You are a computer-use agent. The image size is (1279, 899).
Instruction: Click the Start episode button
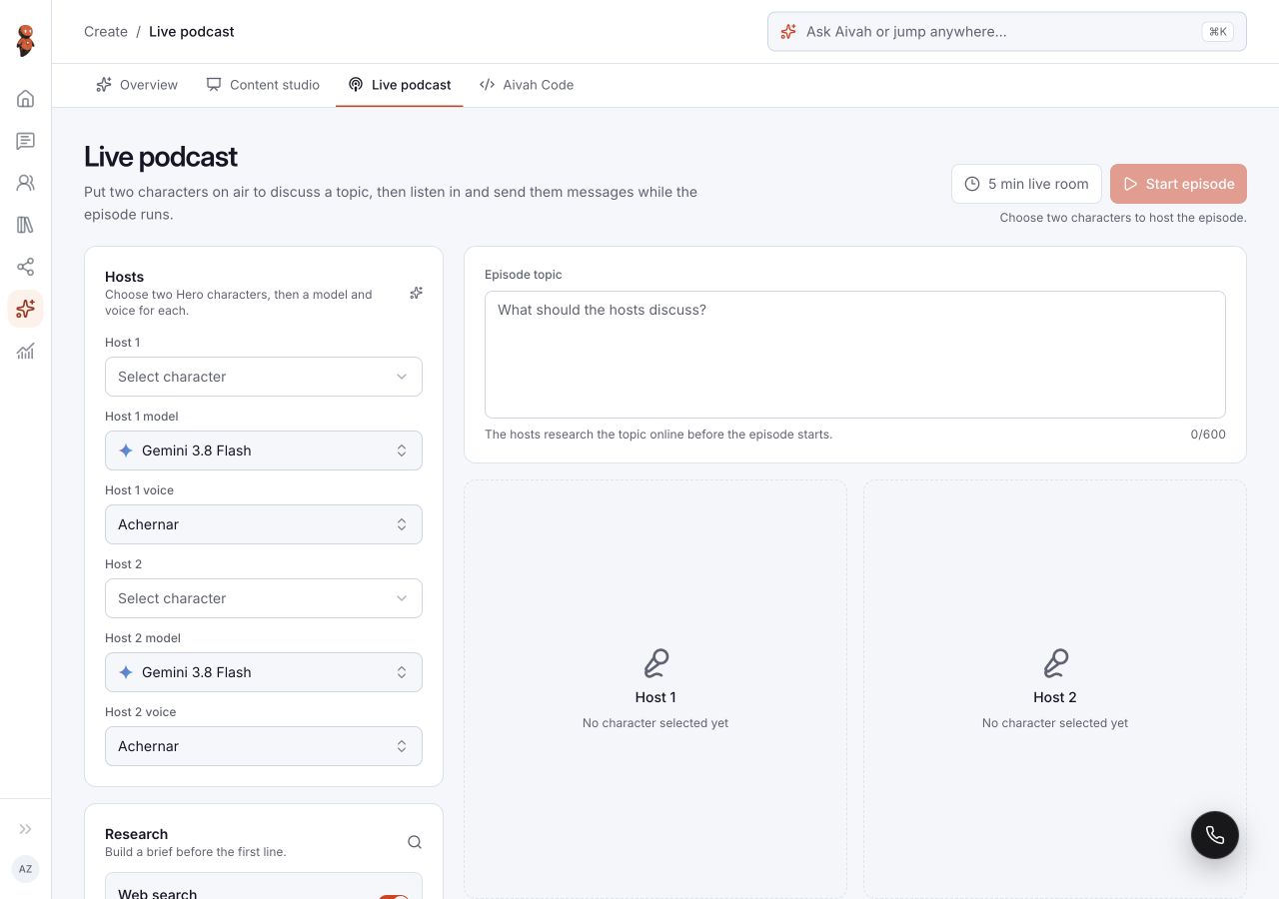point(1178,184)
